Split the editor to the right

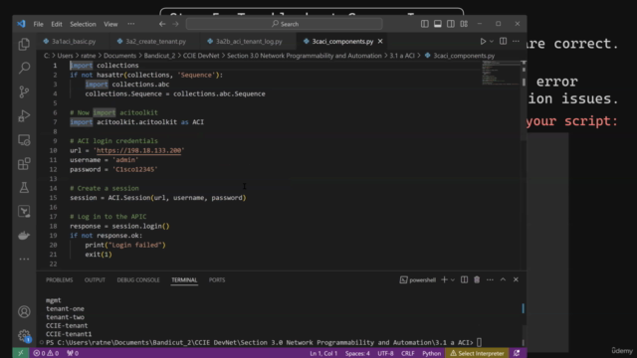tap(503, 42)
